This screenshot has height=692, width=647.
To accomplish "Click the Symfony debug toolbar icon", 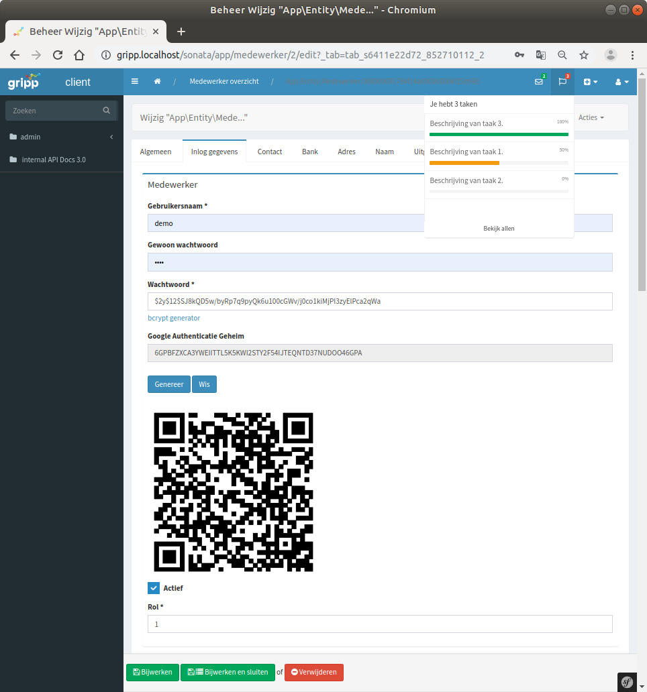I will [x=627, y=682].
